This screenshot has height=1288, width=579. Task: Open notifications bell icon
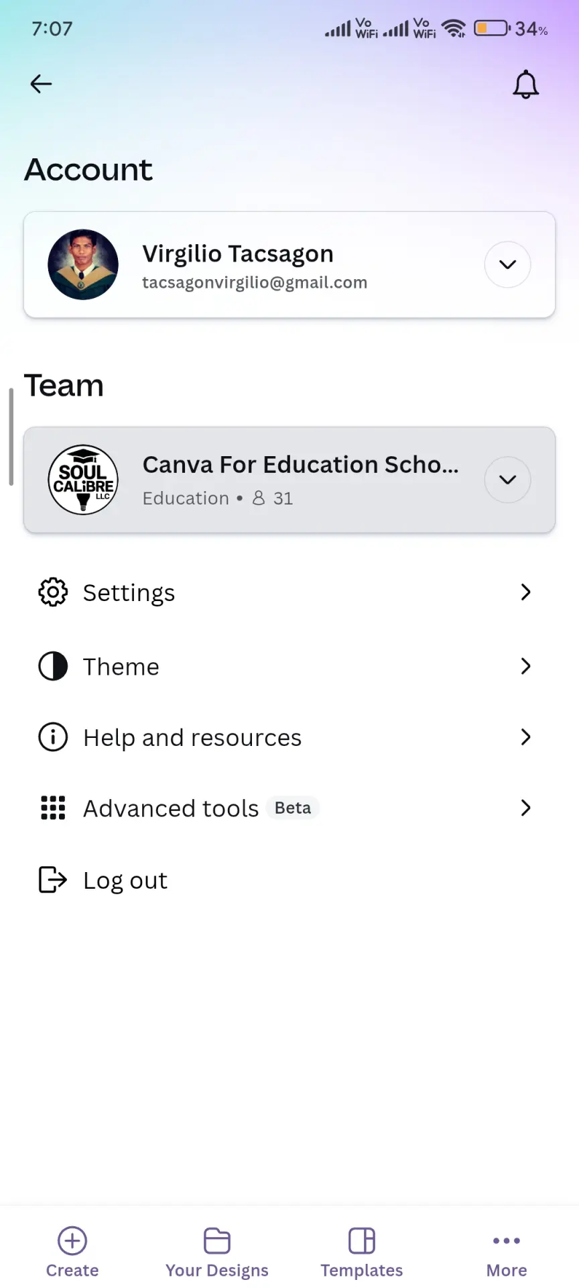pyautogui.click(x=526, y=85)
